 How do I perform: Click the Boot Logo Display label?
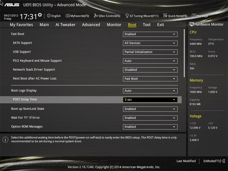pyautogui.click(x=24, y=90)
